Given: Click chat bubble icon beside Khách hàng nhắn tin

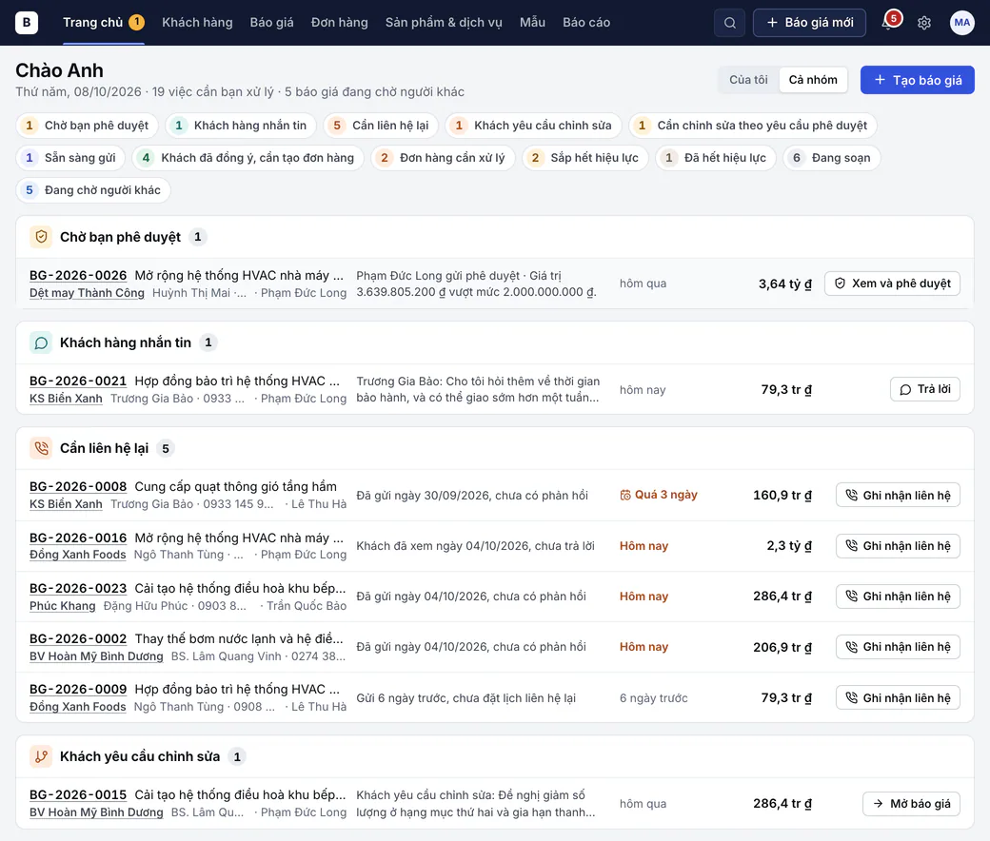Looking at the screenshot, I should tap(41, 342).
